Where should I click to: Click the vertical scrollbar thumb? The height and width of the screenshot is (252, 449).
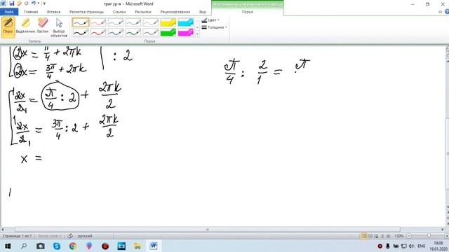(447, 154)
